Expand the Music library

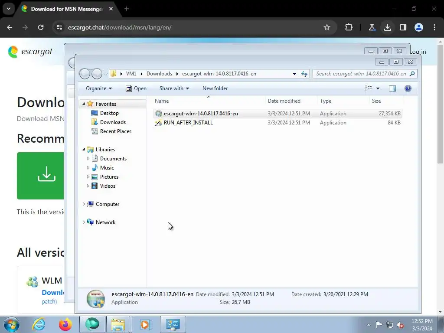pos(88,168)
